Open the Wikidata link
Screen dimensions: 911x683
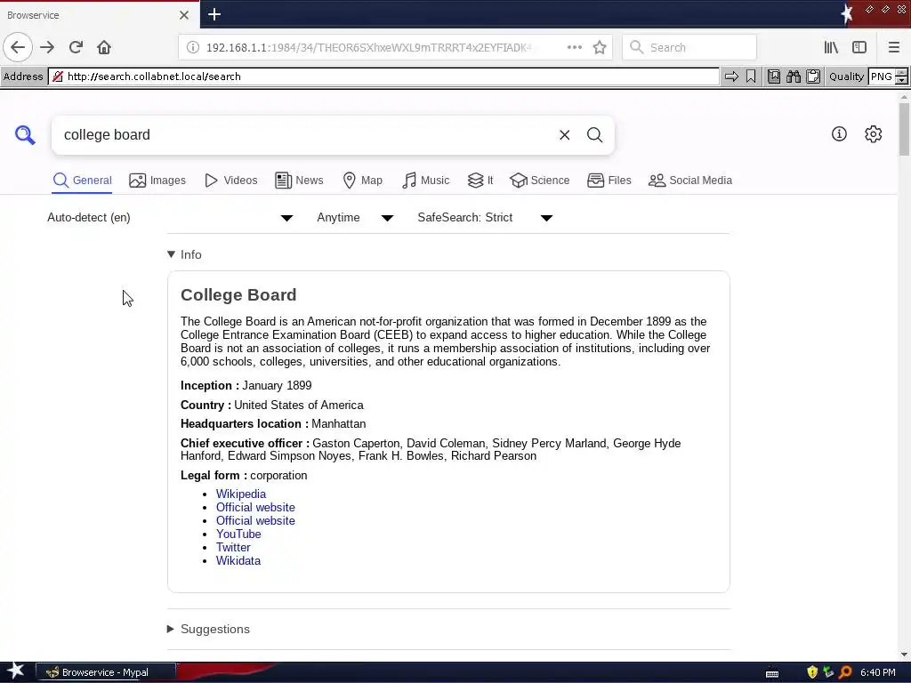coord(238,560)
